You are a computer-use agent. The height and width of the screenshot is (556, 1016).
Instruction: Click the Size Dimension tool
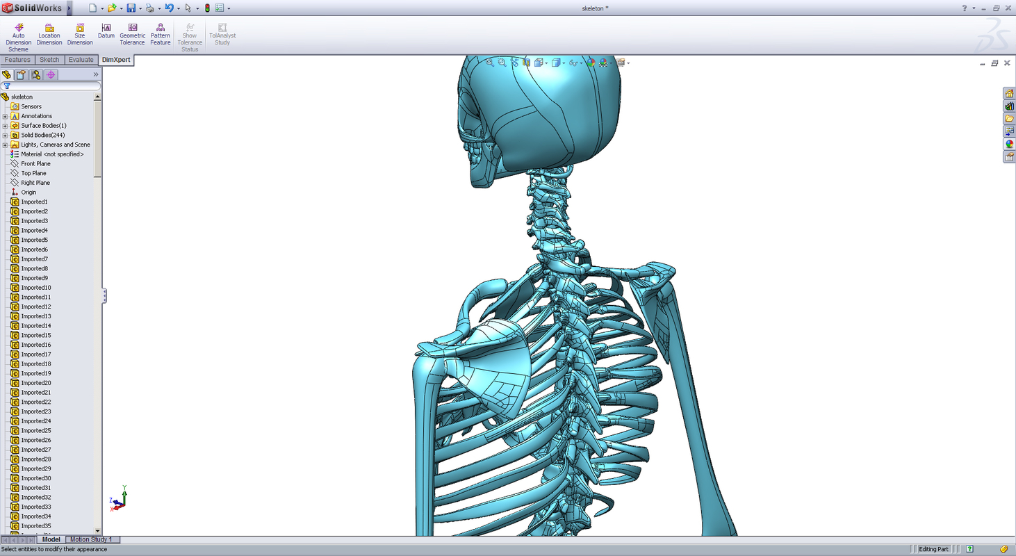80,33
